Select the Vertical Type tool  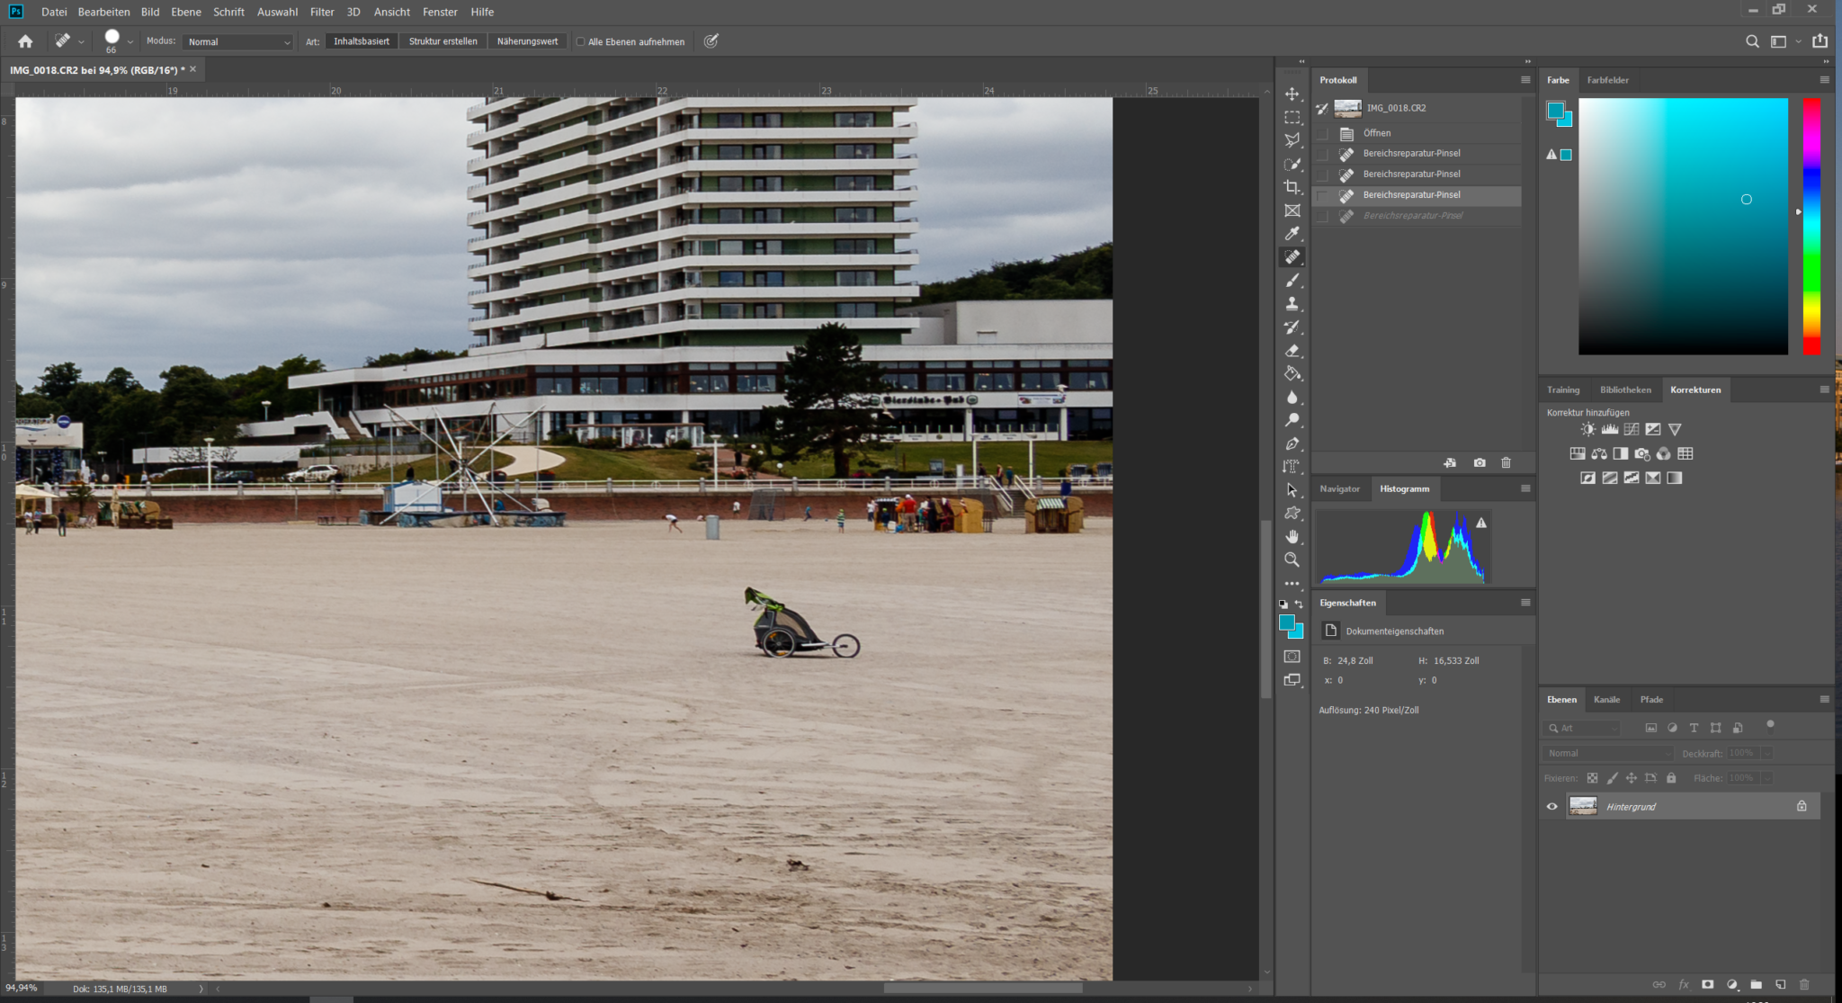[x=1292, y=467]
